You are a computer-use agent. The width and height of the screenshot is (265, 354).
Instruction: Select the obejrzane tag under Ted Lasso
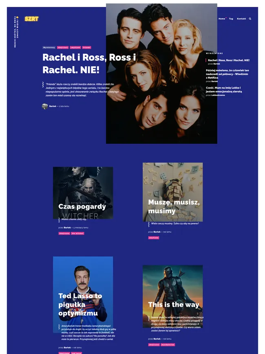[64, 353]
